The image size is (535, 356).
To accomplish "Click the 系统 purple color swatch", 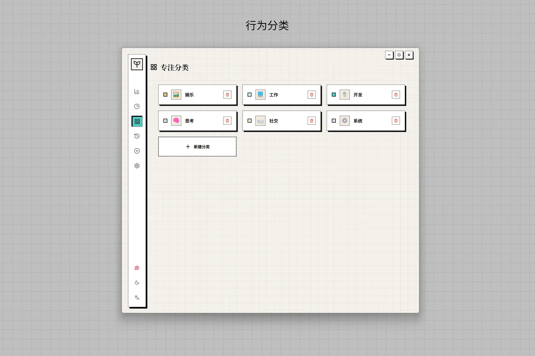I will pos(334,121).
